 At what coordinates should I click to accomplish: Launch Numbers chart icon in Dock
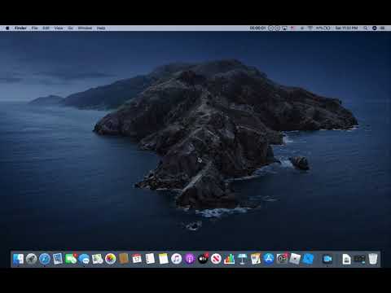pyautogui.click(x=229, y=259)
